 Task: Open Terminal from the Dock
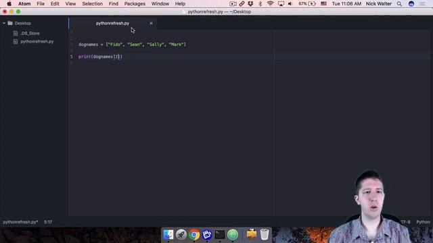coord(220,234)
